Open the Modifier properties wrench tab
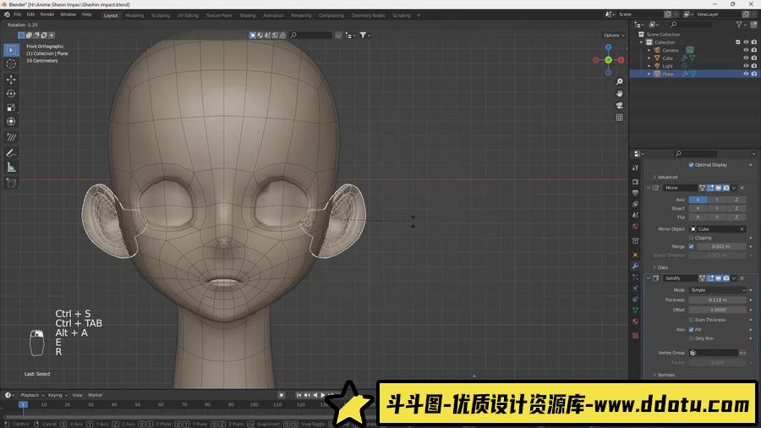Image resolution: width=761 pixels, height=428 pixels. (x=635, y=266)
